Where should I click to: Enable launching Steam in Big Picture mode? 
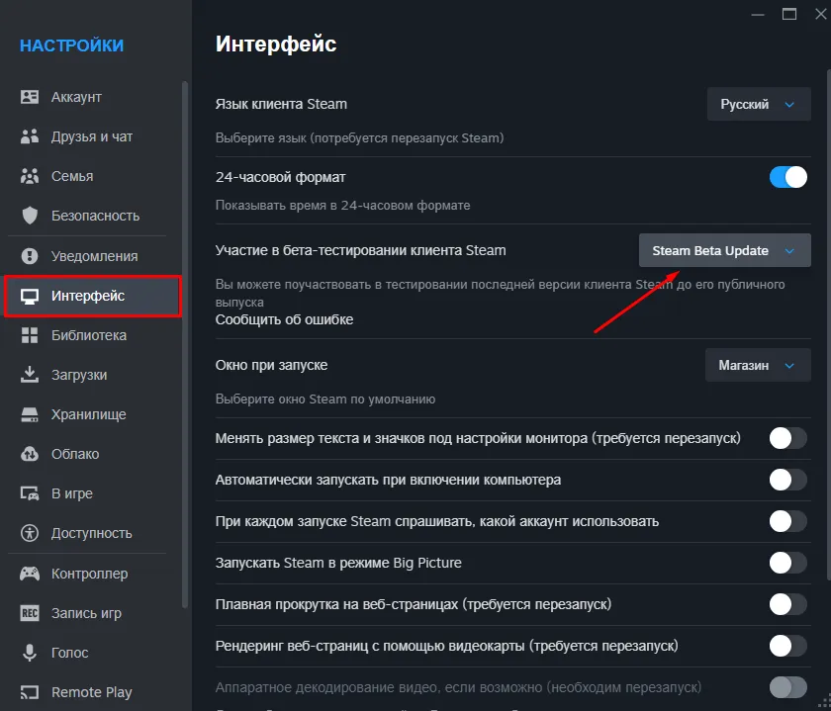coord(788,563)
